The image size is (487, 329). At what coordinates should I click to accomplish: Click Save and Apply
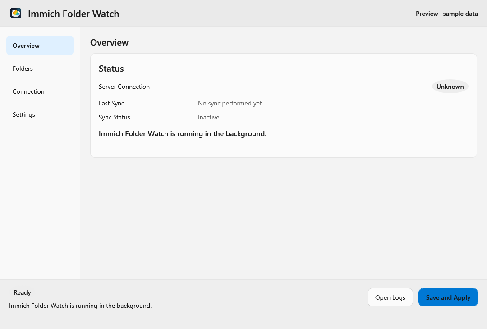[x=448, y=297]
